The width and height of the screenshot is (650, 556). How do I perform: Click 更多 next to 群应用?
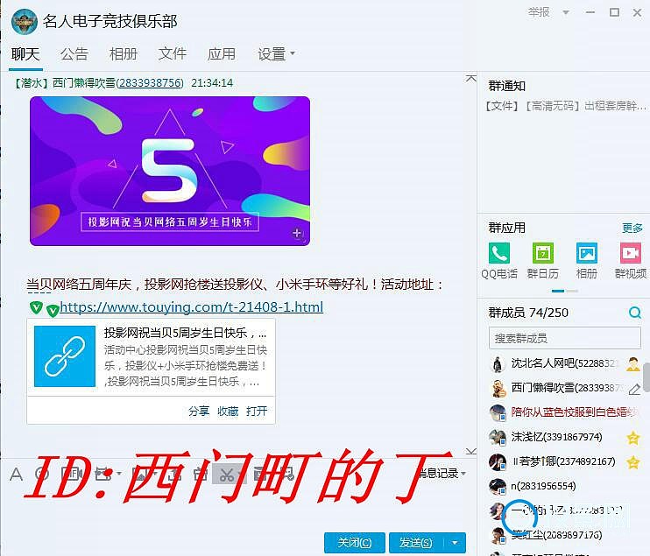click(x=632, y=228)
